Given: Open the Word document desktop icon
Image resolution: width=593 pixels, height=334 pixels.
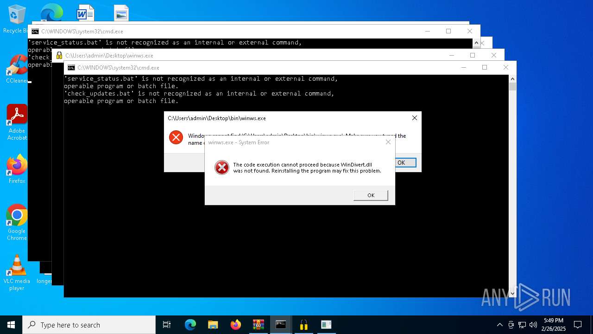Looking at the screenshot, I should [x=85, y=13].
